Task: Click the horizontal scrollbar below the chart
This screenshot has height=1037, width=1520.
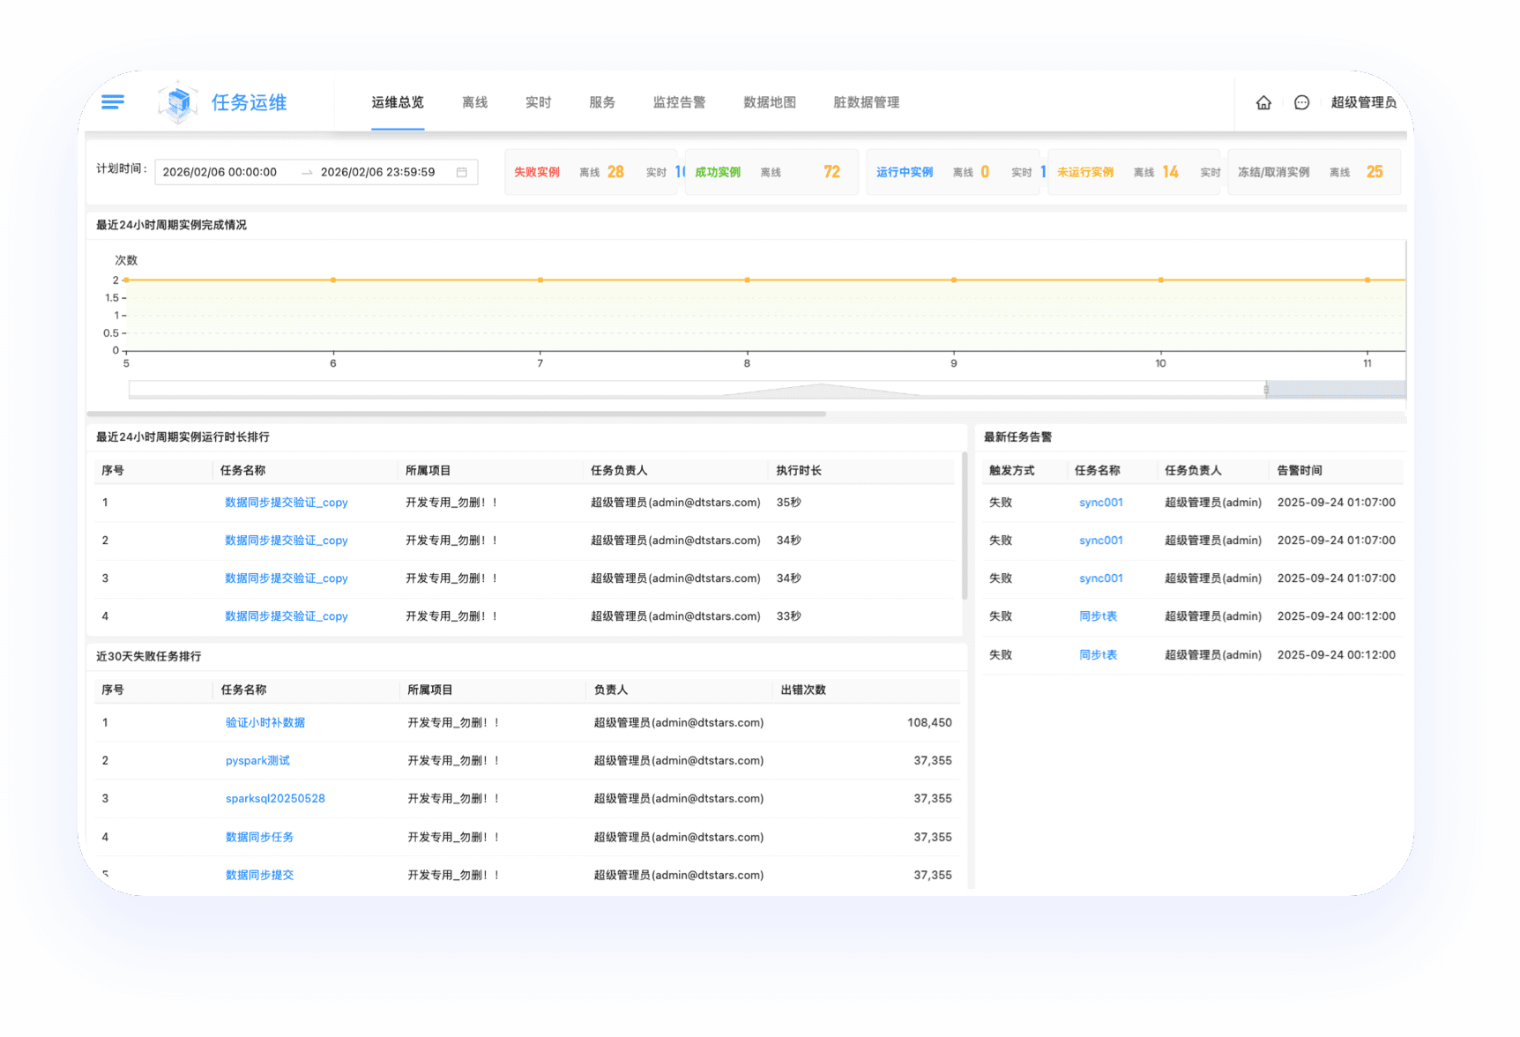Action: (457, 414)
